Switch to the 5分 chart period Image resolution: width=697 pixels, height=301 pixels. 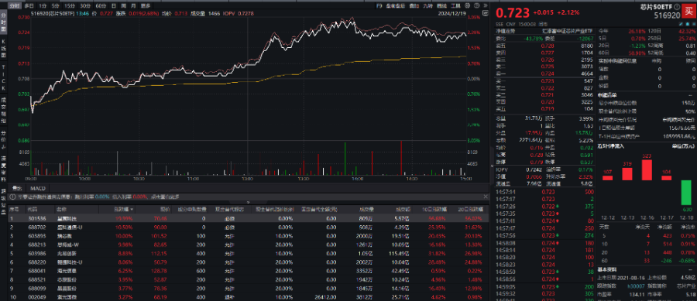pos(55,5)
